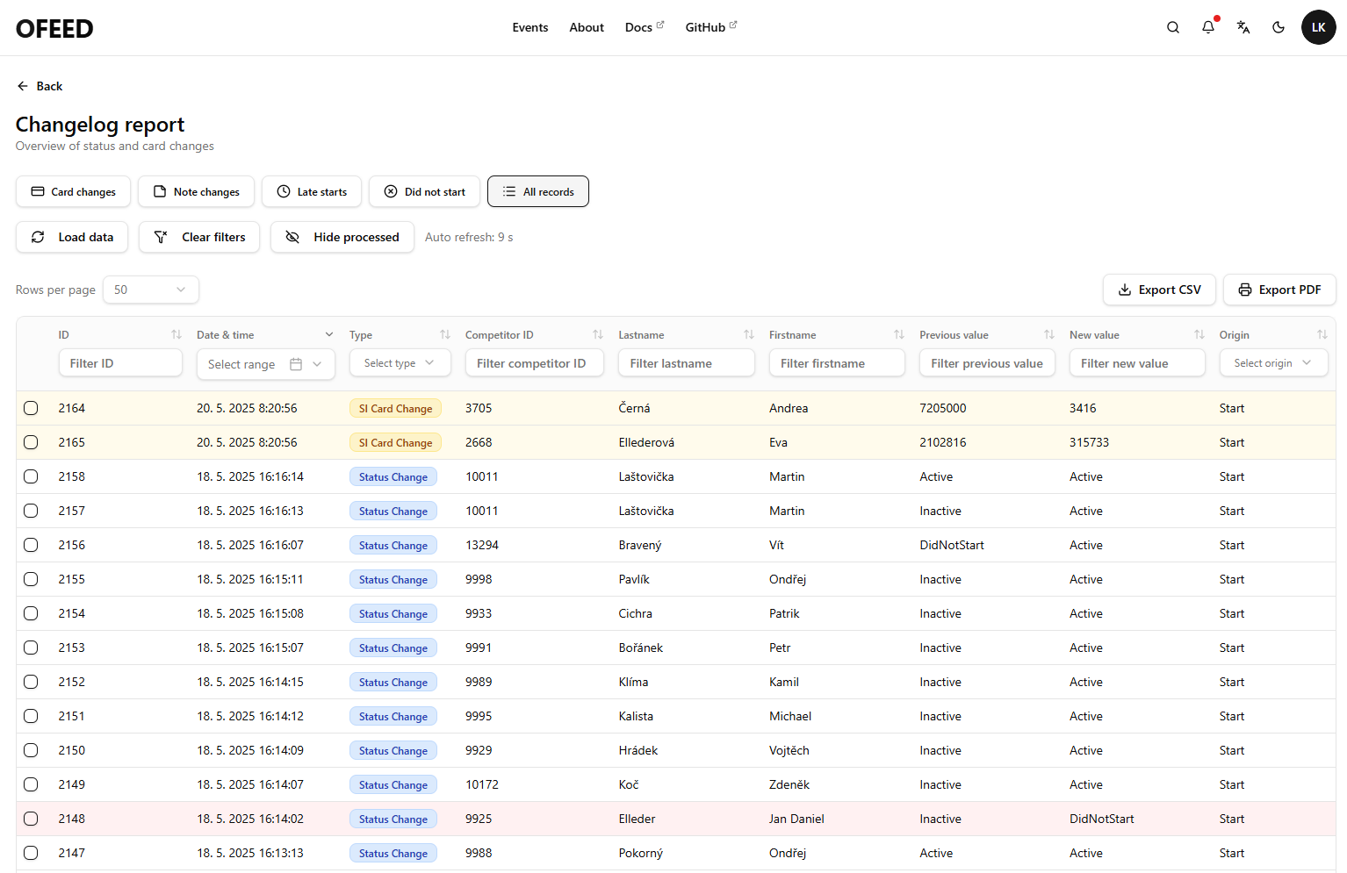Sort by Lastname using the sort arrows
This screenshot has height=873, width=1347.
749,334
